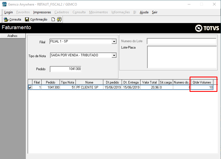Open the Tipo de Nota dropdown arrow
Screen dimensions: 221x159
(x=114, y=55)
